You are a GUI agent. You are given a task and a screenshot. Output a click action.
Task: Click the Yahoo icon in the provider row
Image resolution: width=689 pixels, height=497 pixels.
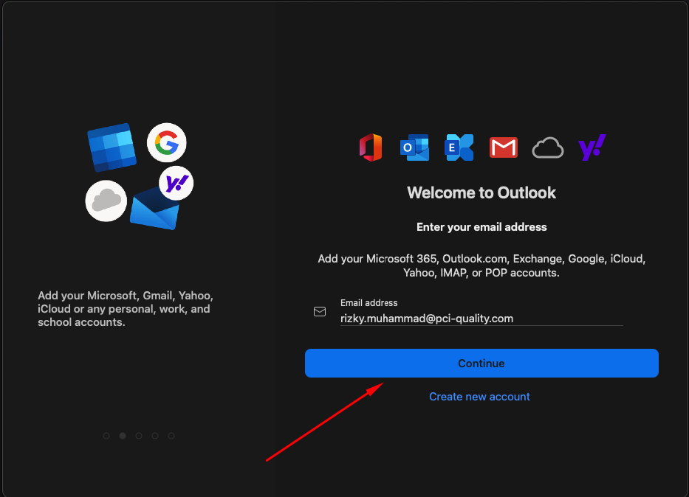click(x=592, y=147)
